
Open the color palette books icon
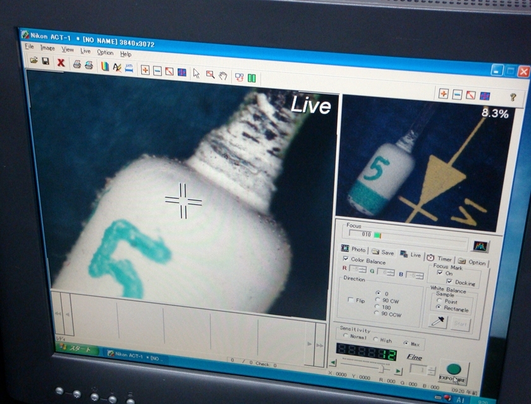click(x=105, y=66)
